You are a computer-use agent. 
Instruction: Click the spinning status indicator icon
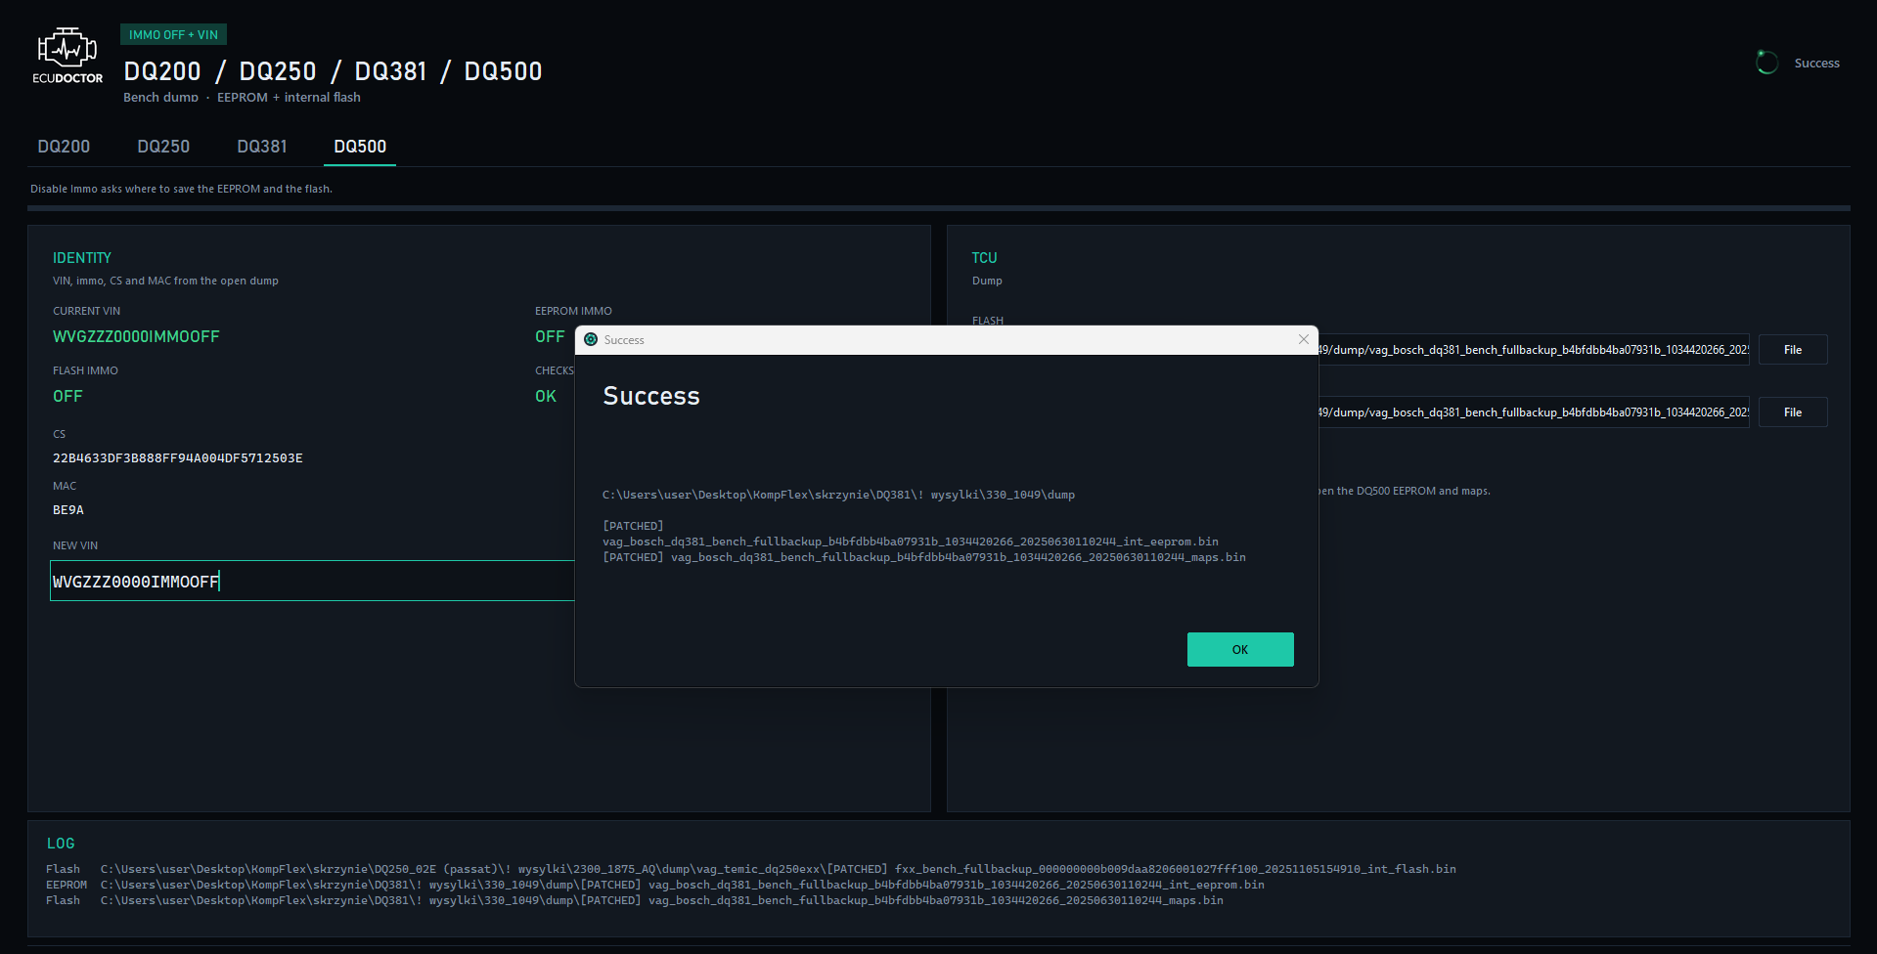pyautogui.click(x=1766, y=63)
